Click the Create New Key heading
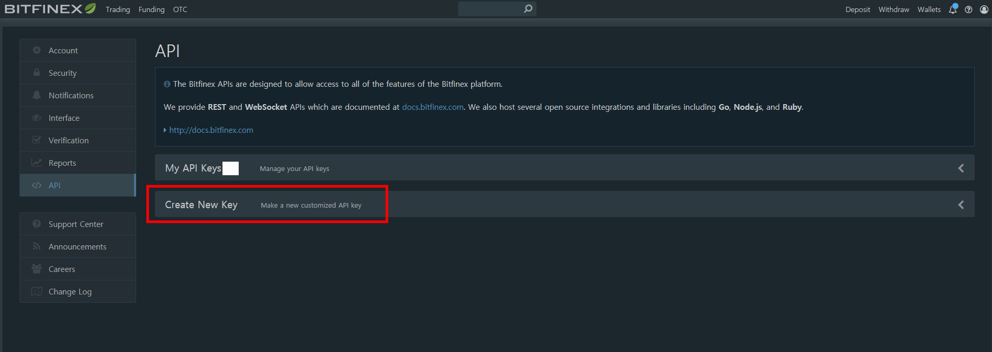The image size is (992, 352). pos(202,205)
